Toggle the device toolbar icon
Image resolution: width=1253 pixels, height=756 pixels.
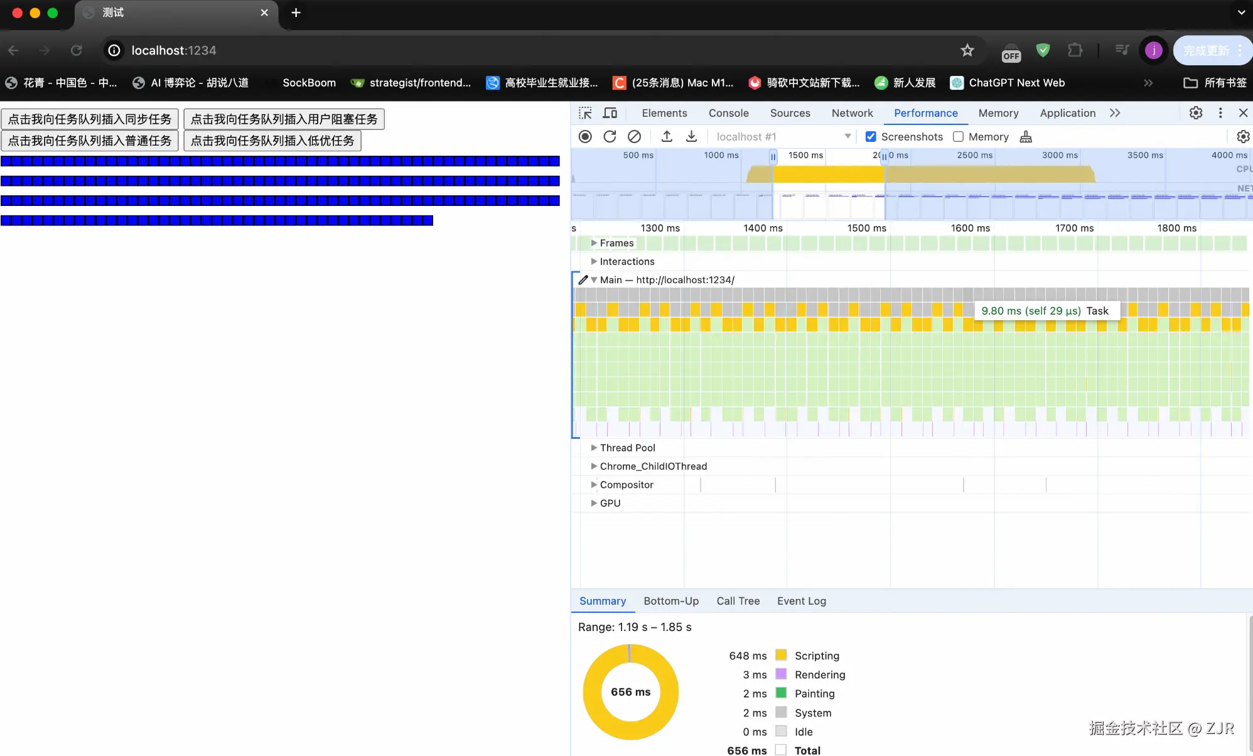coord(610,113)
